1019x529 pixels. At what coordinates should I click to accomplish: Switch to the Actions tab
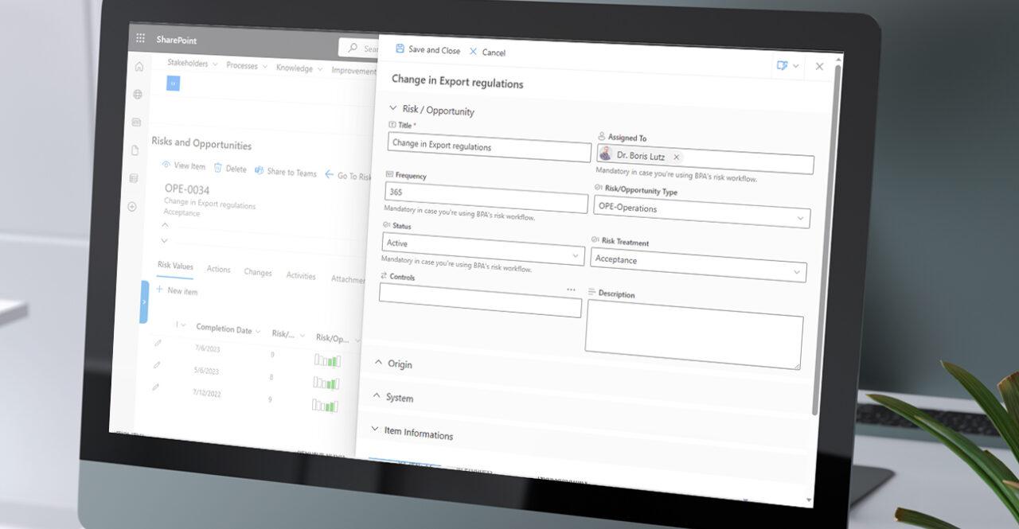pyautogui.click(x=218, y=270)
